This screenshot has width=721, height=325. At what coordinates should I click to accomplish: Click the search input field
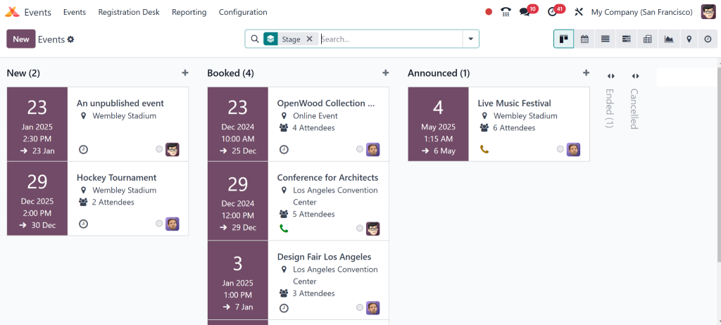coord(391,39)
